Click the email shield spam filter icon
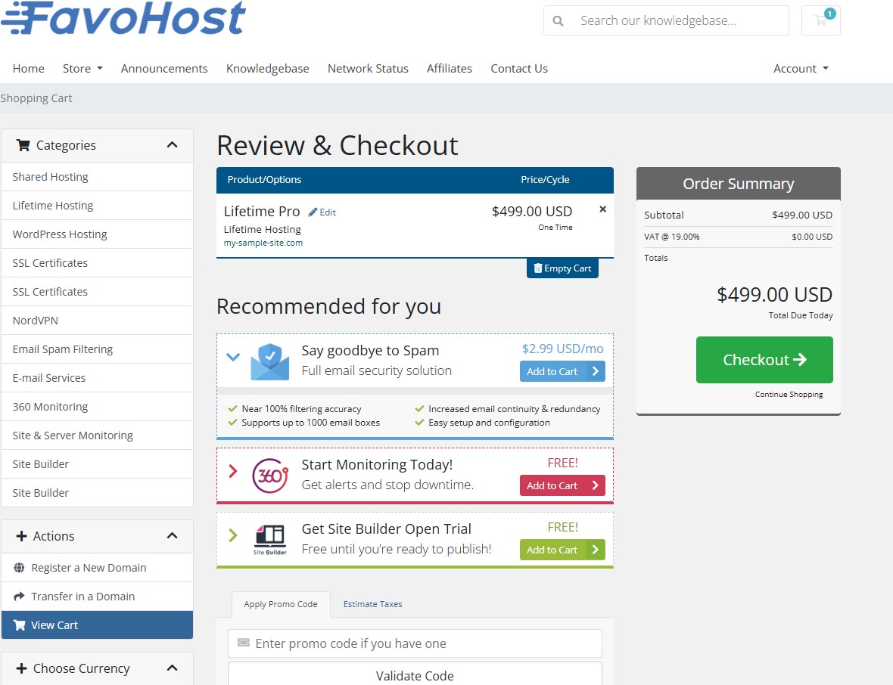The image size is (893, 685). pos(269,361)
